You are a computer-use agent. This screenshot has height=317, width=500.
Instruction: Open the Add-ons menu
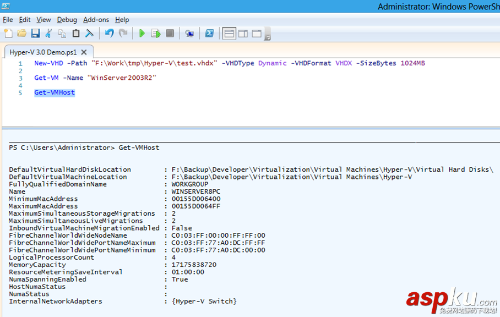(96, 20)
